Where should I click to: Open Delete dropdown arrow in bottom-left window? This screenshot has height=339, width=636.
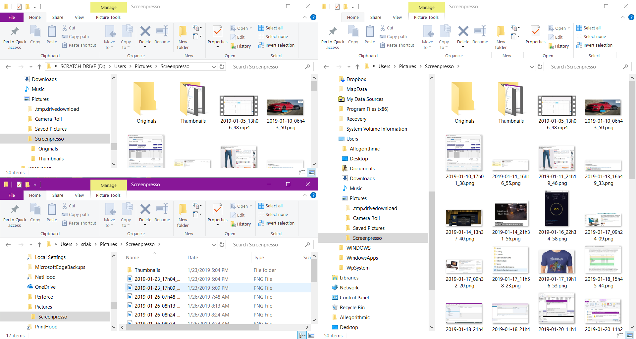click(145, 225)
